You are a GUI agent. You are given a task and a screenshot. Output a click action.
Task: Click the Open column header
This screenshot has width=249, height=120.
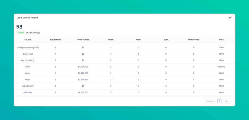111,40
